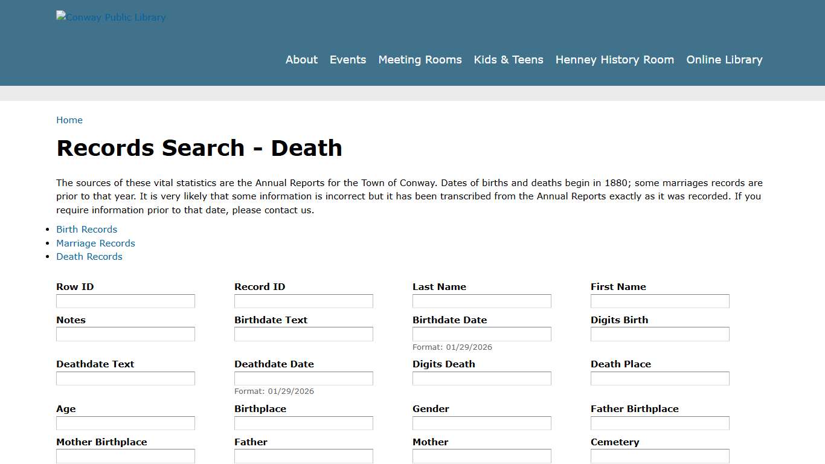
Task: Open the Online Library section
Action: 724,59
